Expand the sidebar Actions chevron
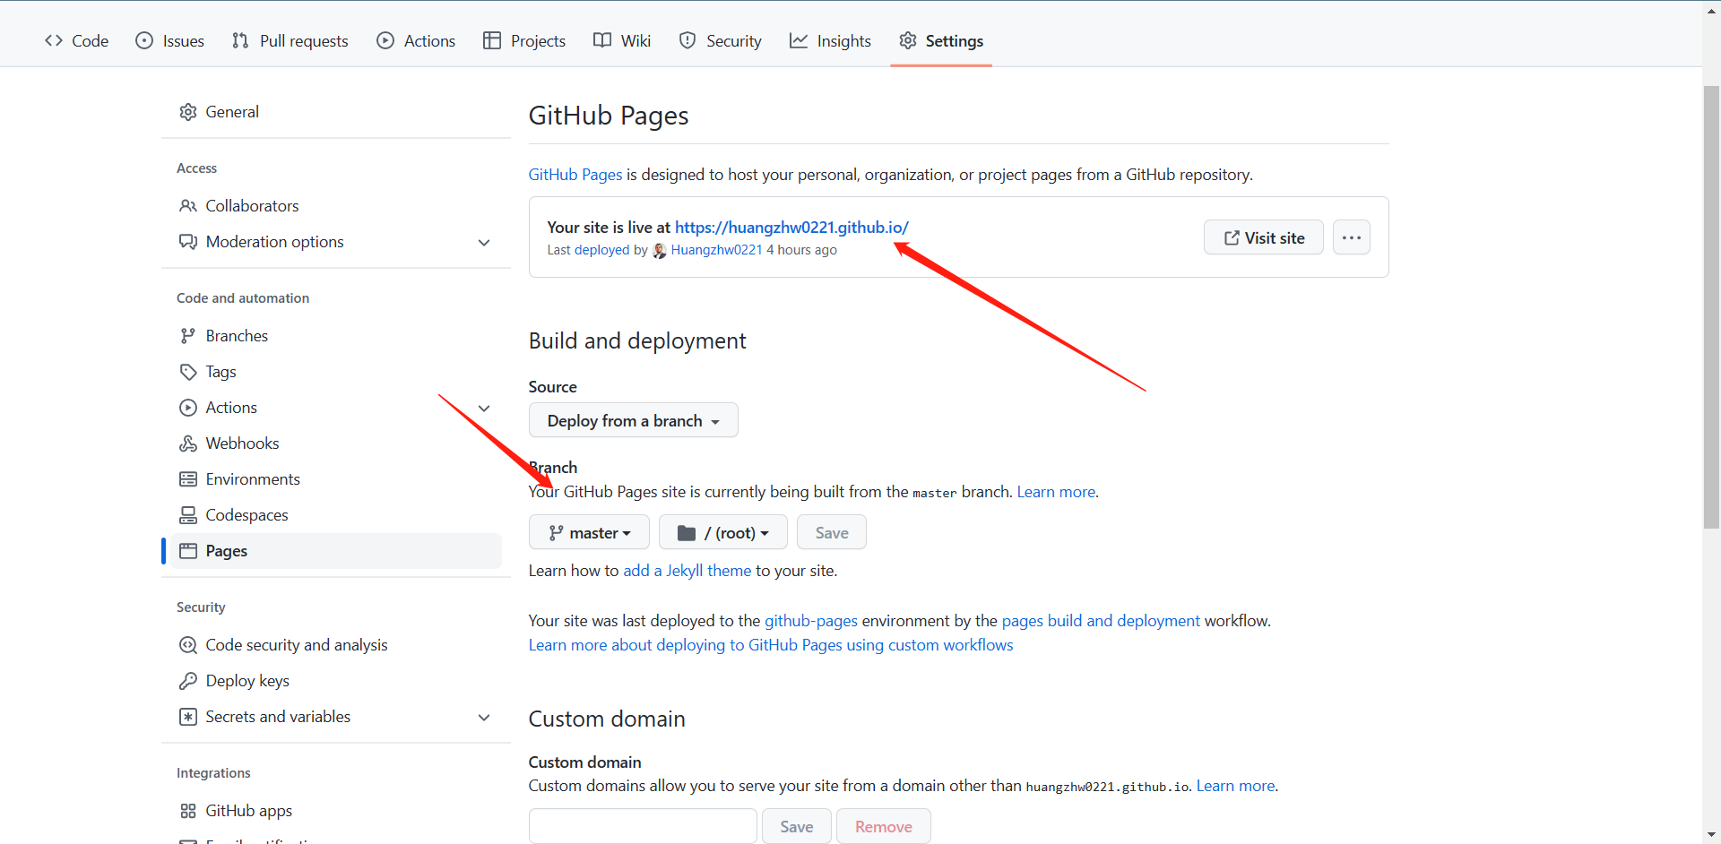 point(484,409)
